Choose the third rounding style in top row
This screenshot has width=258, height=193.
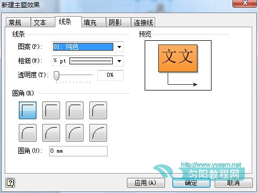pyautogui.click(x=75, y=110)
